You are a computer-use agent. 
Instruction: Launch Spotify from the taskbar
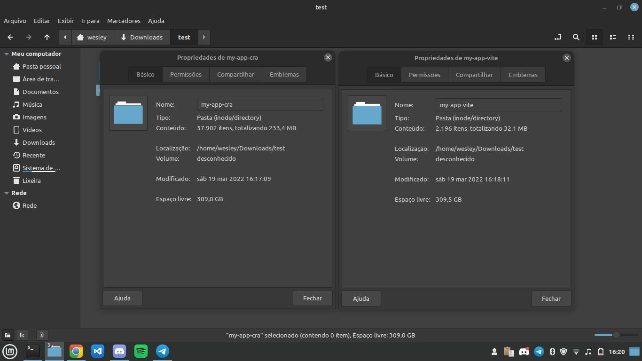coord(141,351)
